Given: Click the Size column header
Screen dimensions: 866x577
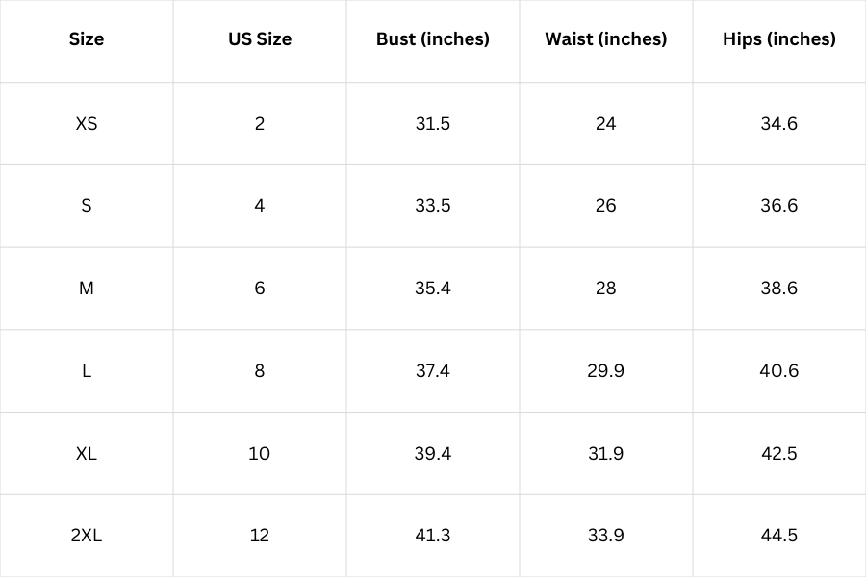Looking at the screenshot, I should [87, 39].
